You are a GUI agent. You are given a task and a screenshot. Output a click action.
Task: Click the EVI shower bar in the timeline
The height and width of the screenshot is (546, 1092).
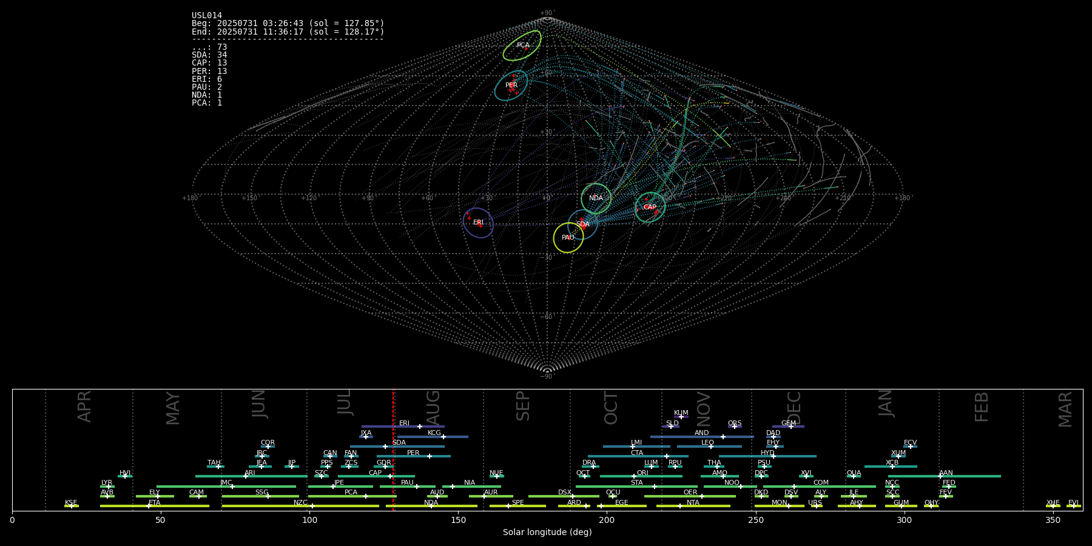point(1074,506)
